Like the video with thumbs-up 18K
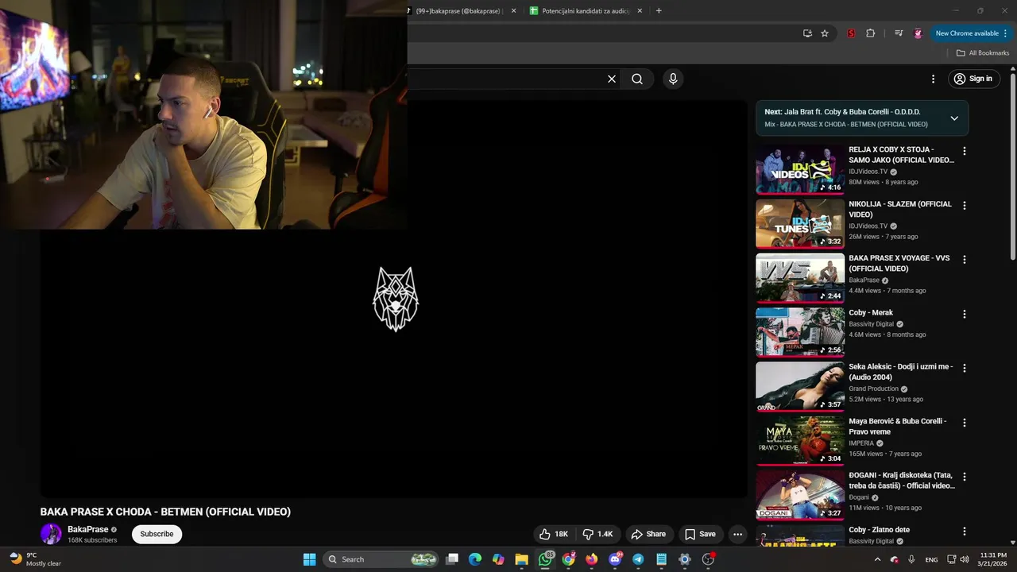This screenshot has height=572, width=1017. tap(554, 534)
